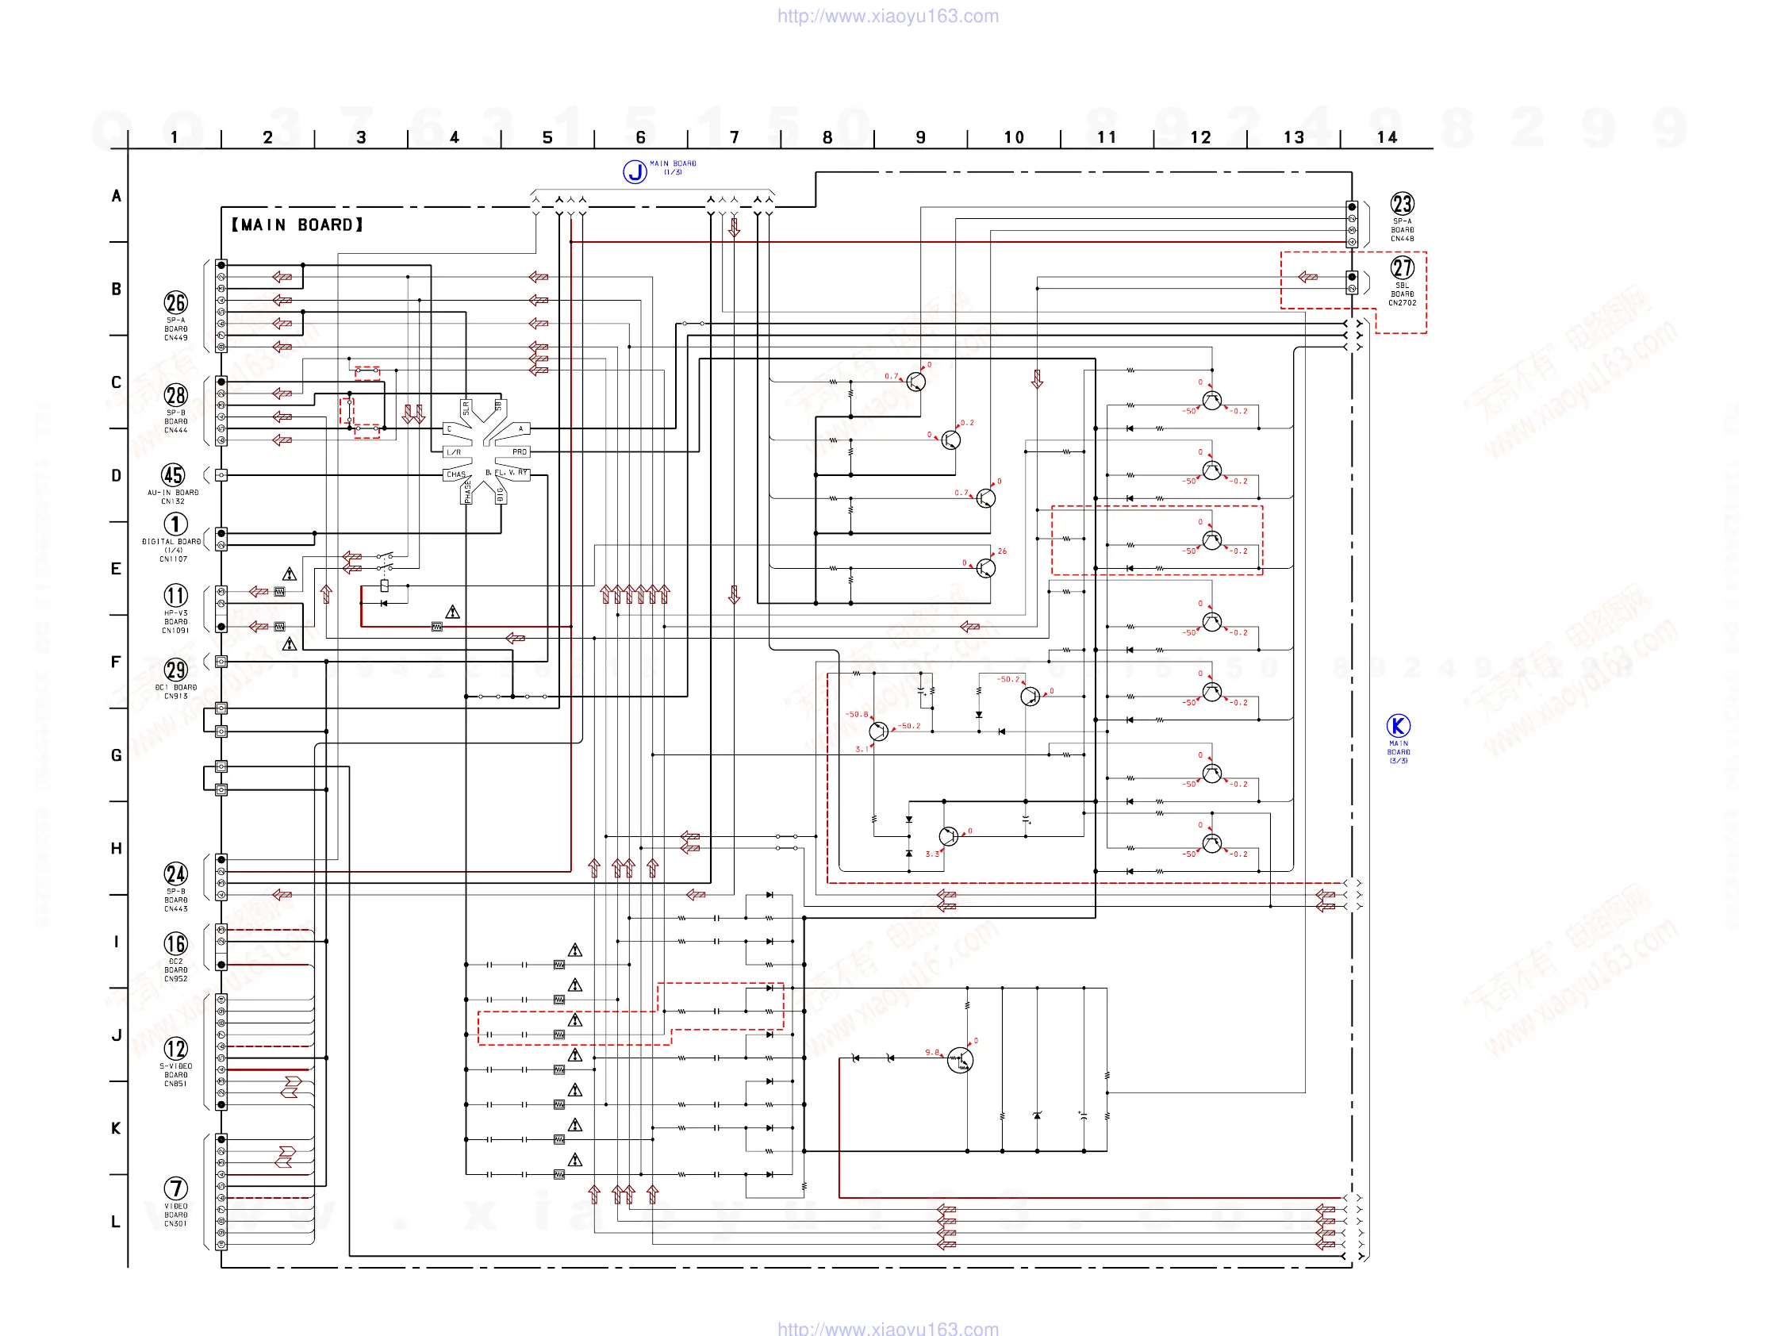1777x1336 pixels.
Task: Click the CHAS label on selector block
Action: [456, 474]
